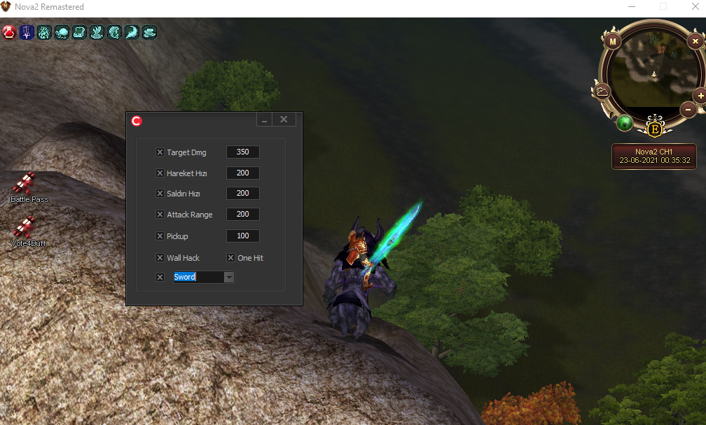Toggle the checkbox beside Sword dropdown
706x425 pixels.
point(160,278)
